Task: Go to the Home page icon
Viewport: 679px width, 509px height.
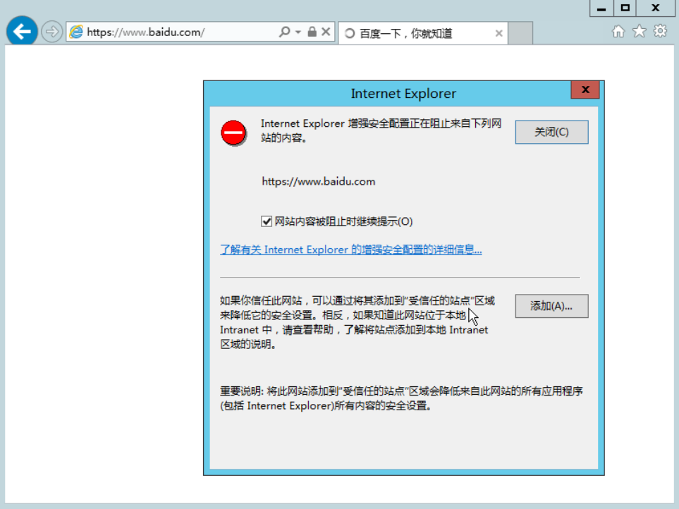Action: coord(618,31)
